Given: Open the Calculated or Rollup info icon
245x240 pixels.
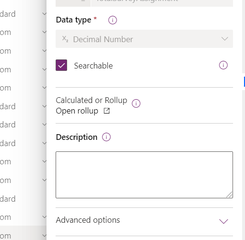Looking at the screenshot, I should [x=136, y=103].
